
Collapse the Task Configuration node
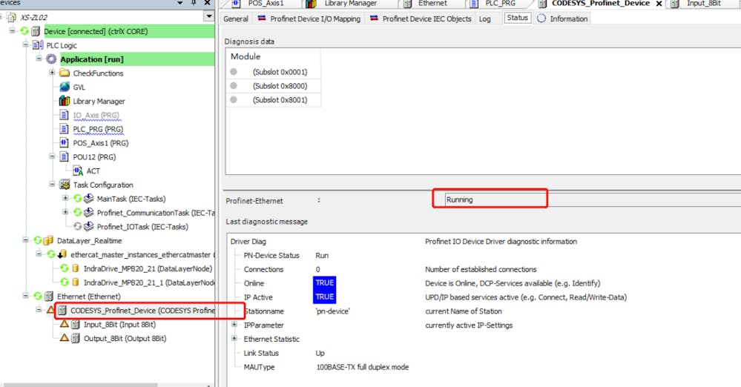pyautogui.click(x=52, y=185)
